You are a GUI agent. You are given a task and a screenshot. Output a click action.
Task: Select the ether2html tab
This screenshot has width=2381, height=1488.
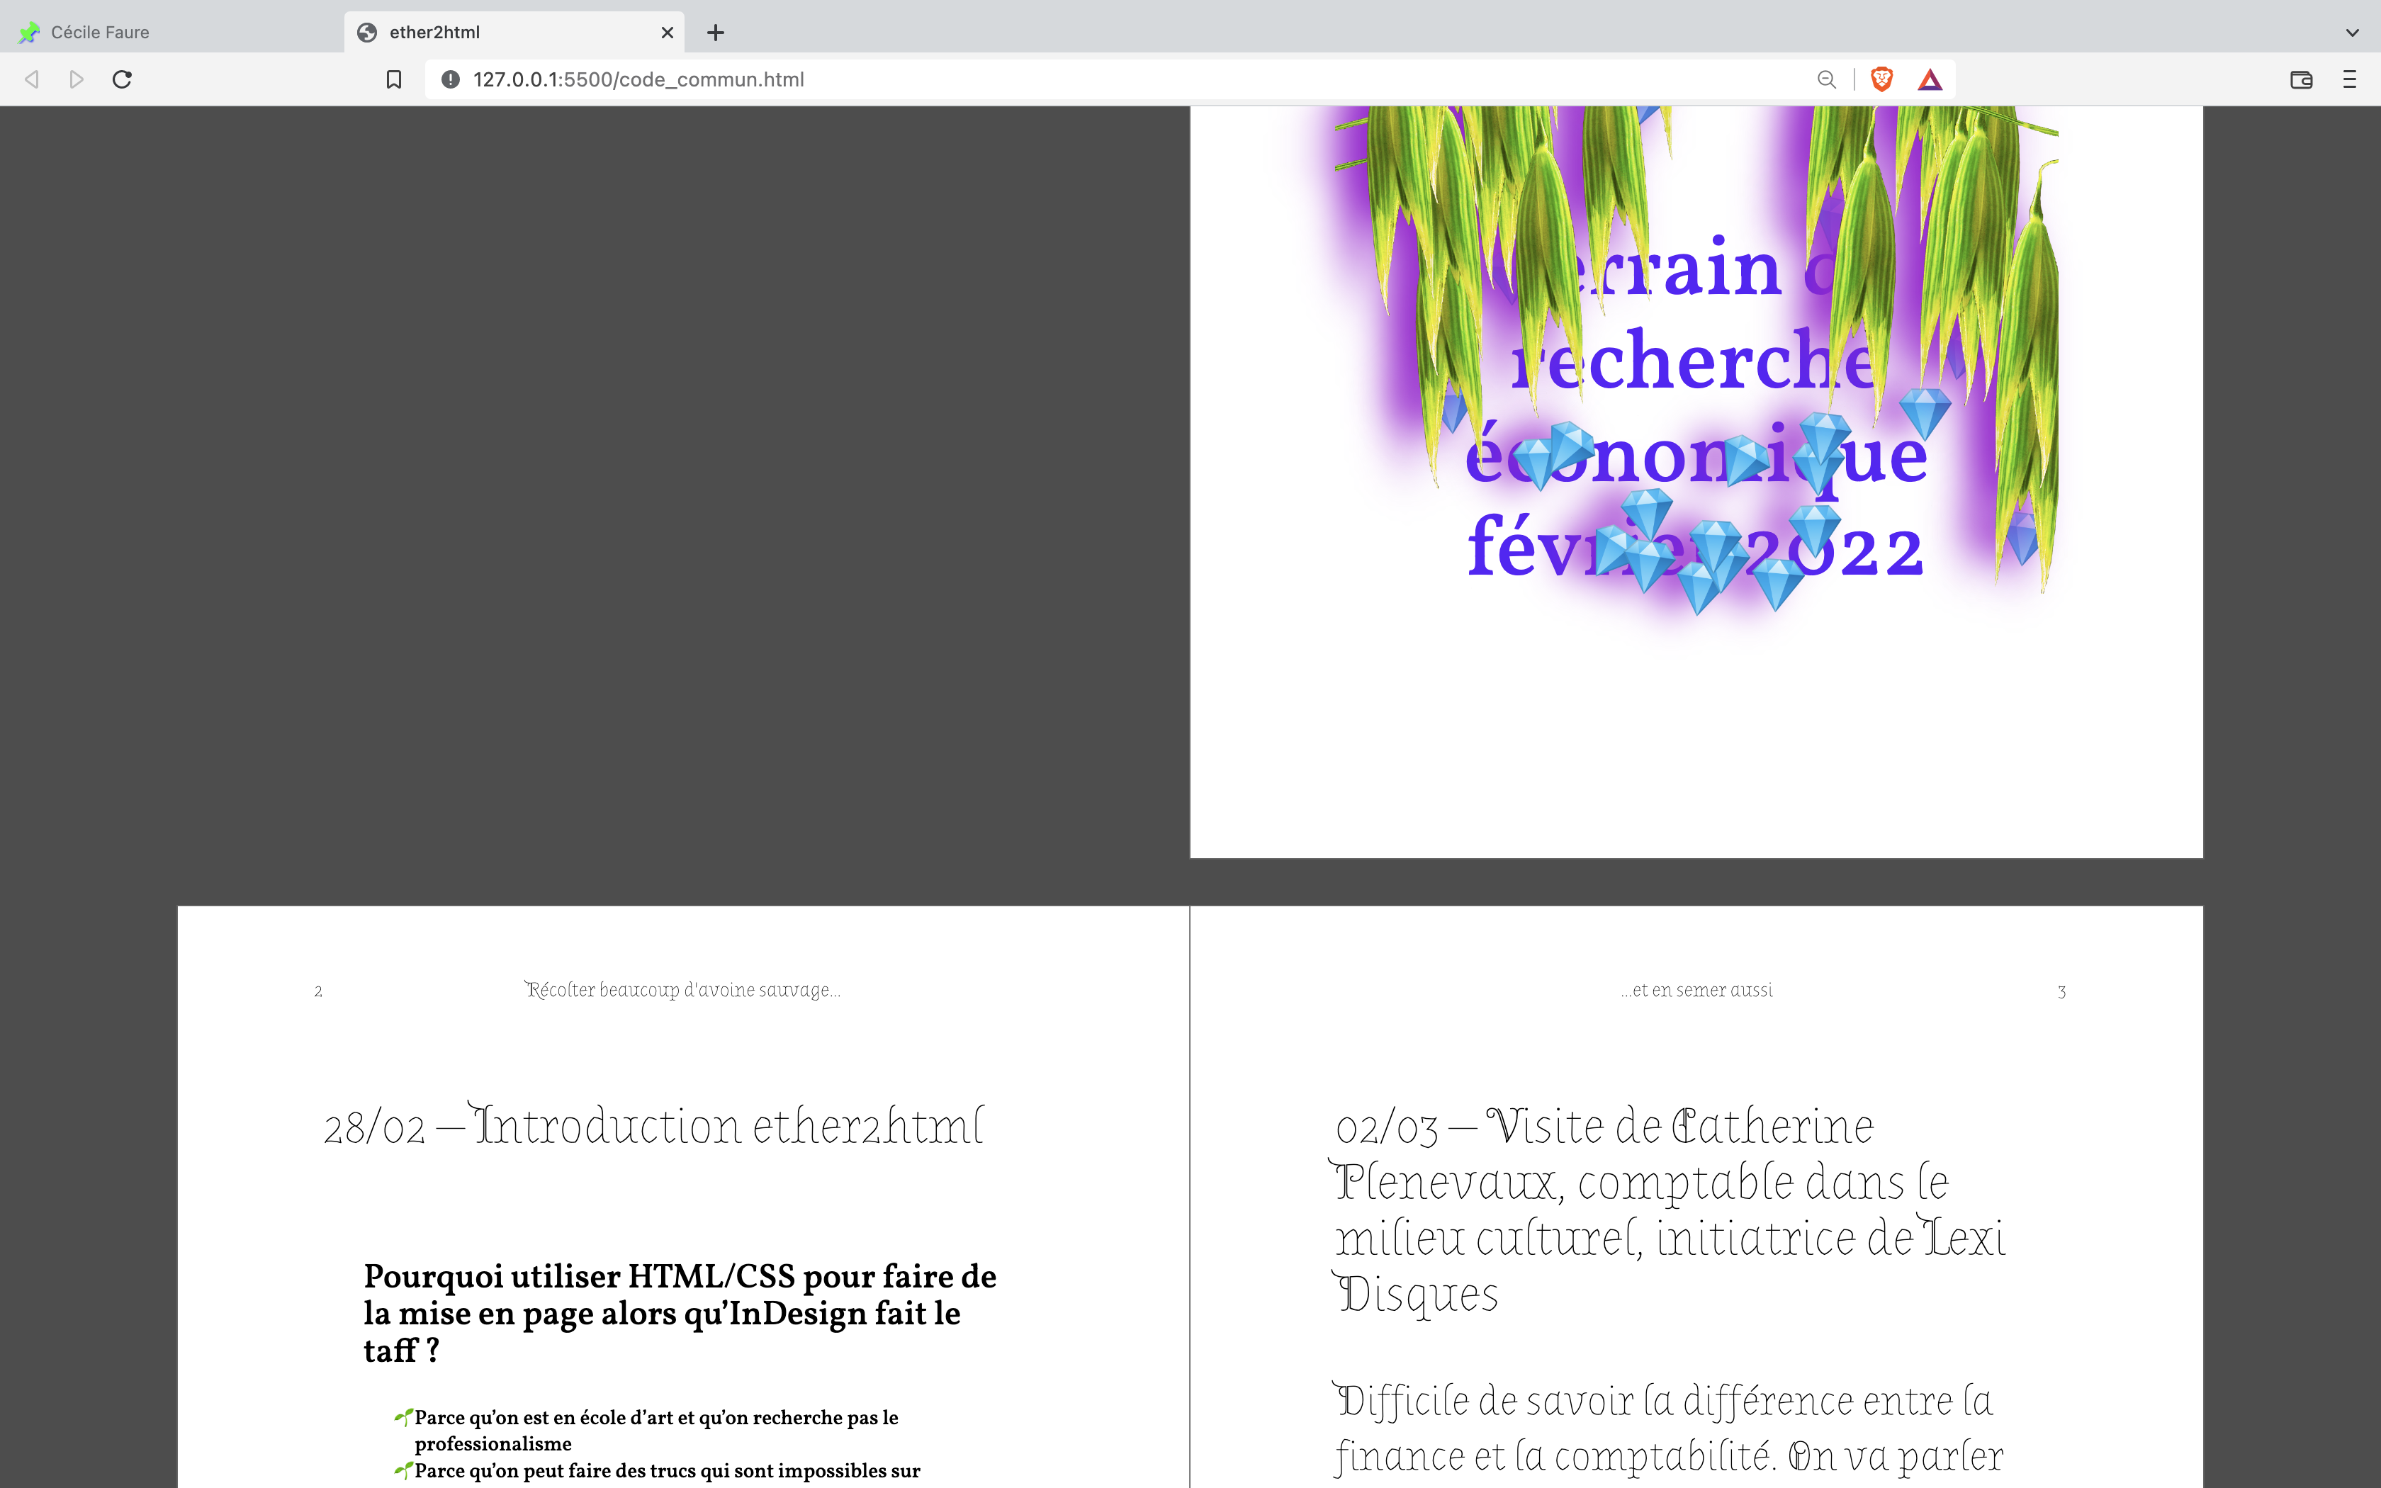(x=435, y=33)
